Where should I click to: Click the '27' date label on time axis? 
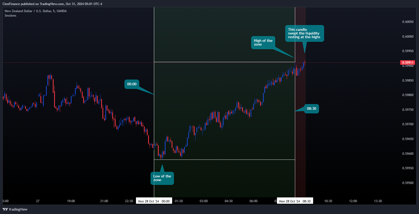pyautogui.click(x=38, y=201)
